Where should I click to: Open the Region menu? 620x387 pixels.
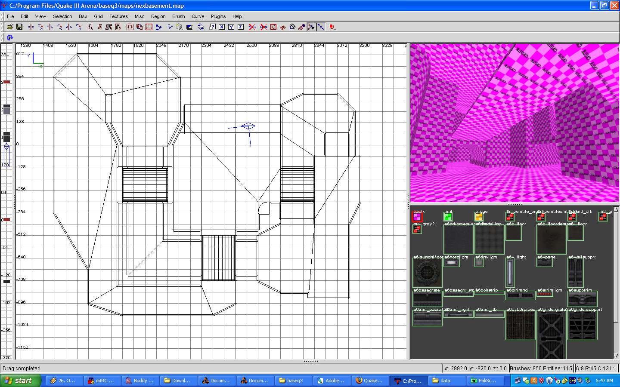pos(158,16)
